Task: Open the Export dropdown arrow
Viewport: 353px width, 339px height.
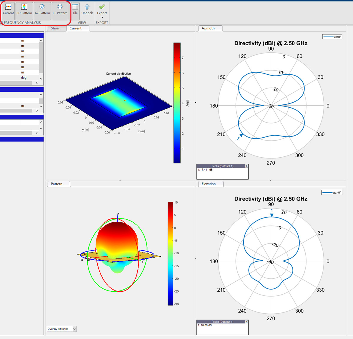Action: [x=102, y=18]
